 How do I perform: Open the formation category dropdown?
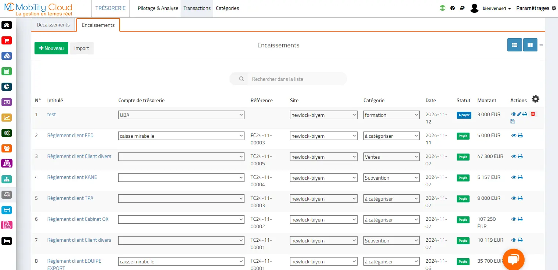click(x=391, y=115)
